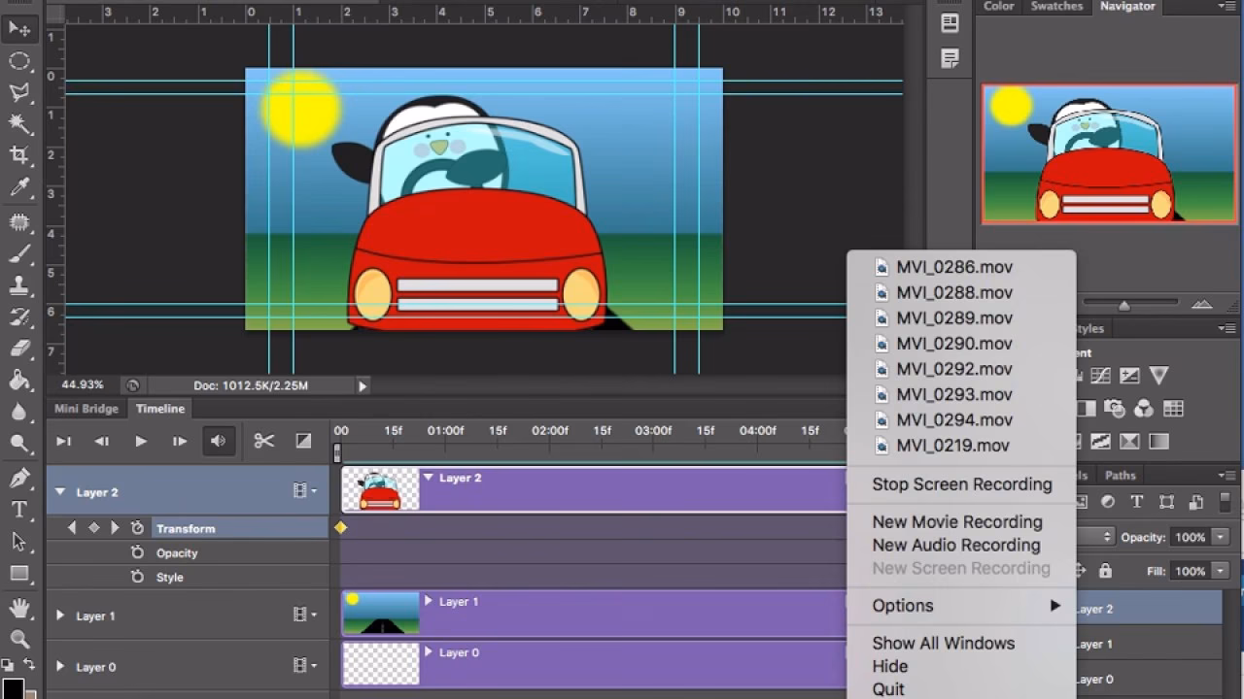Enable the Opacity keyframe stopwatch
Screen dimensions: 1244x699
138,552
